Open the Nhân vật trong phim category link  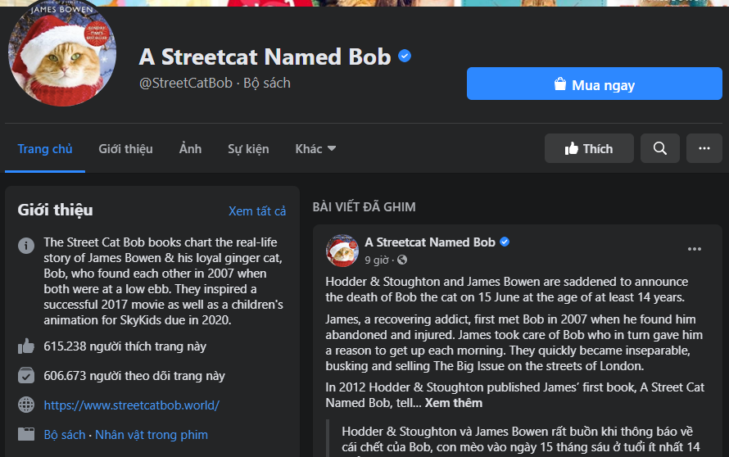click(x=152, y=435)
